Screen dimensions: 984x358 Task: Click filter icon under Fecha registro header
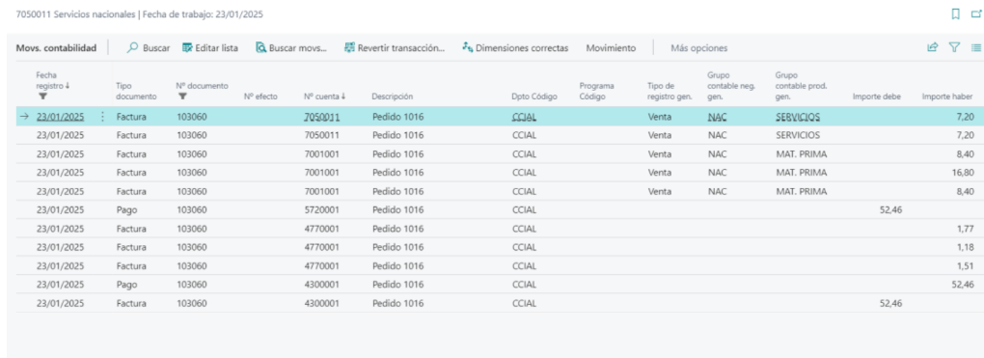tap(42, 96)
